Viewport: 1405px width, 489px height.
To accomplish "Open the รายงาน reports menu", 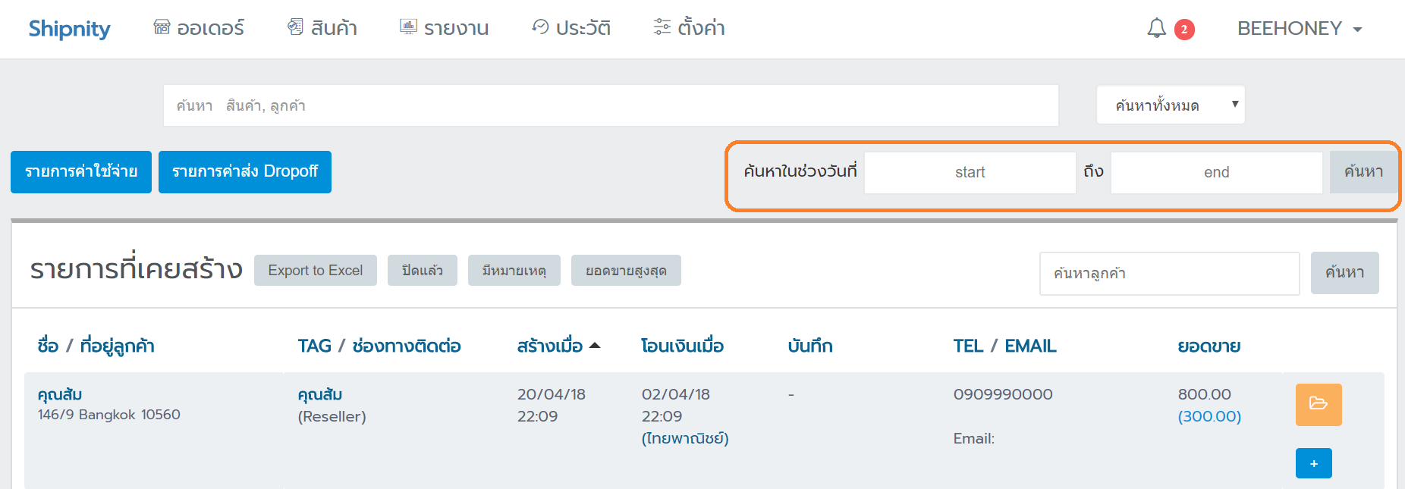I will point(445,28).
